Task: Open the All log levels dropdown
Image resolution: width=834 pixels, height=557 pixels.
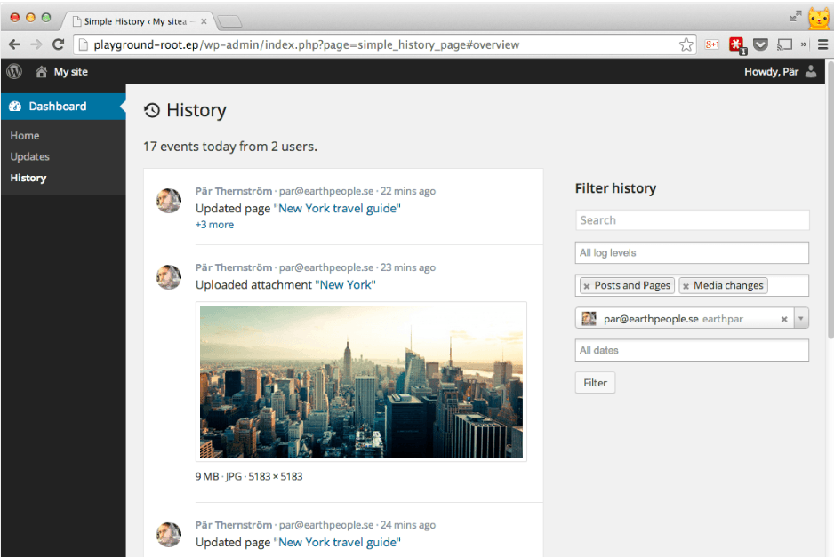Action: coord(692,252)
